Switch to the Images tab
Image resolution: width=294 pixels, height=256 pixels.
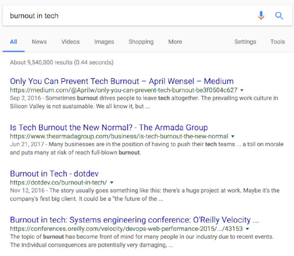point(104,42)
